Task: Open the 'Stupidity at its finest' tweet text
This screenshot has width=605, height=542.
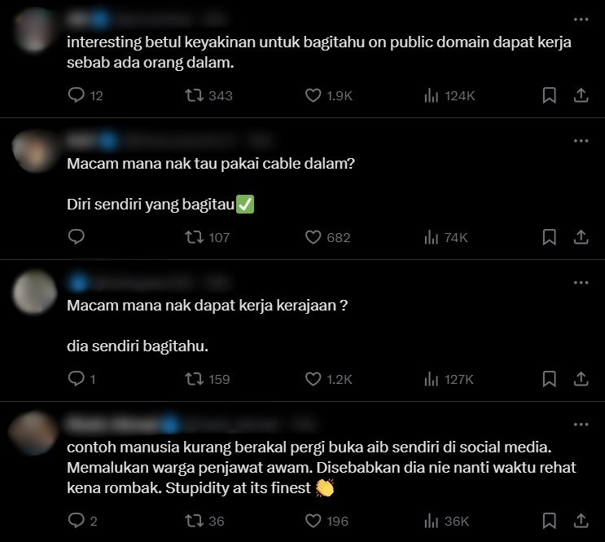Action: tap(321, 468)
